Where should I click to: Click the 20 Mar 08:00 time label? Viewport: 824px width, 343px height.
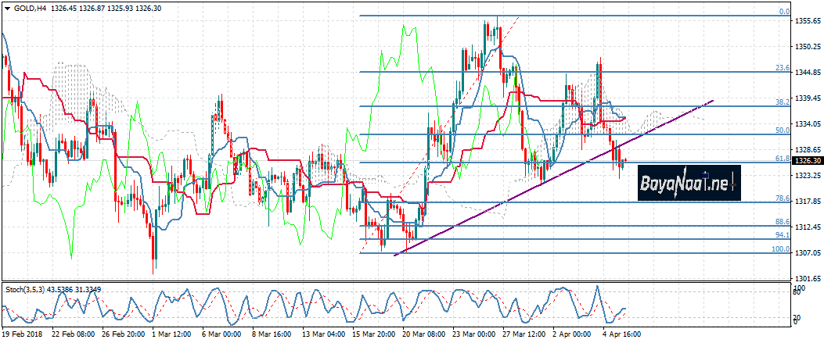coord(425,332)
